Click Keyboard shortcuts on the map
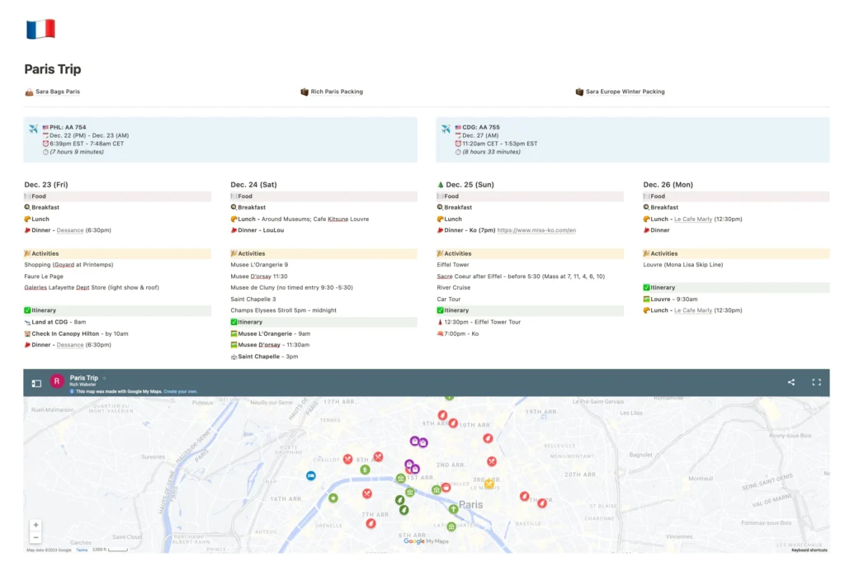The image size is (845, 562). (x=809, y=550)
